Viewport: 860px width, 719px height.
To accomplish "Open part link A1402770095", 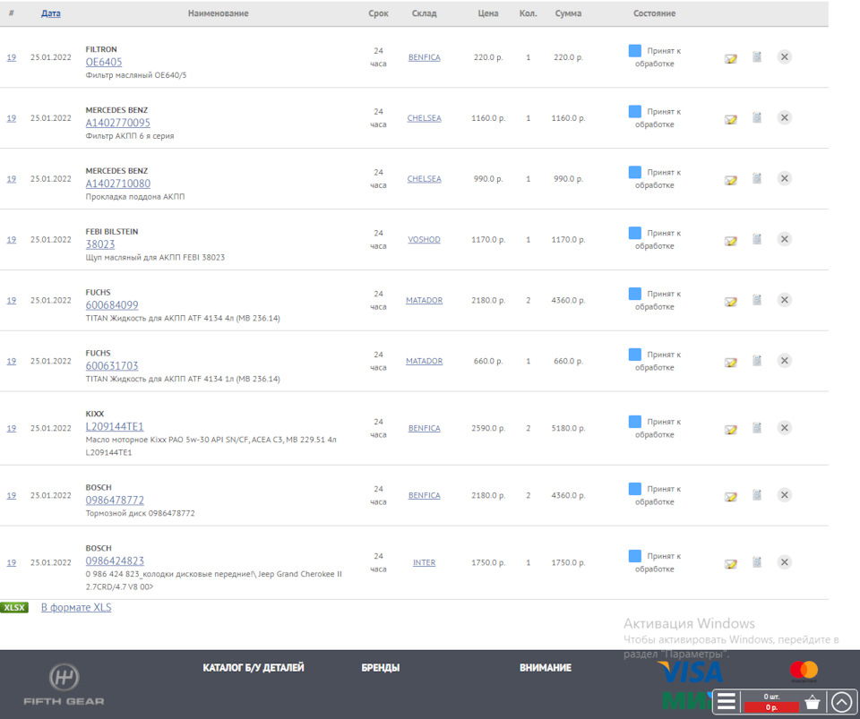I will pyautogui.click(x=118, y=123).
